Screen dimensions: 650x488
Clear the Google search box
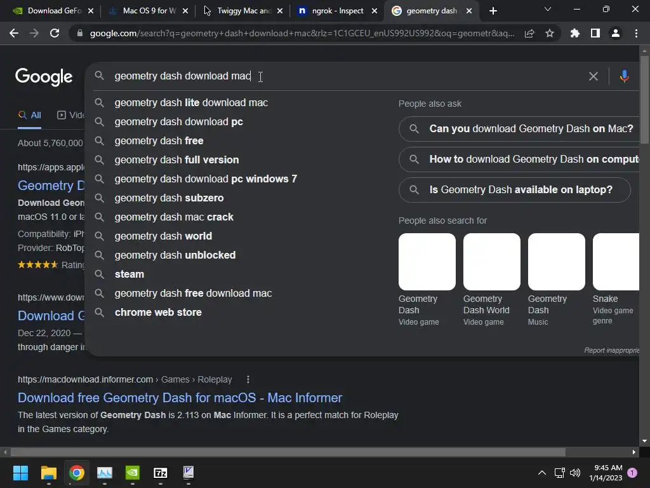coord(594,76)
